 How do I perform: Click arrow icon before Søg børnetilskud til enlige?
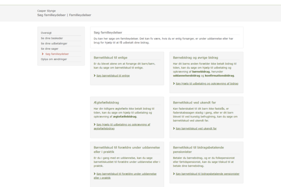tap(95, 76)
